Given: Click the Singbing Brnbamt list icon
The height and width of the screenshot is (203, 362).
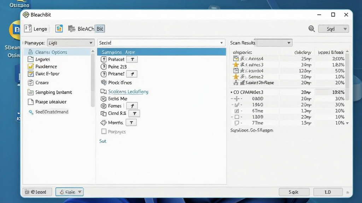Looking at the screenshot, I should tap(30, 92).
